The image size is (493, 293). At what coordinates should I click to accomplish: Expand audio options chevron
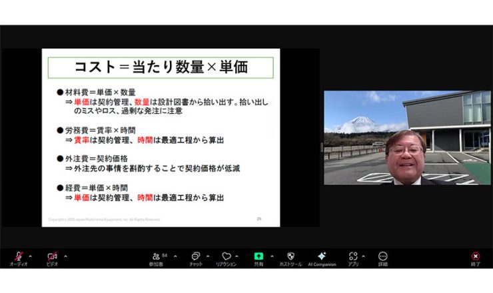(x=31, y=256)
